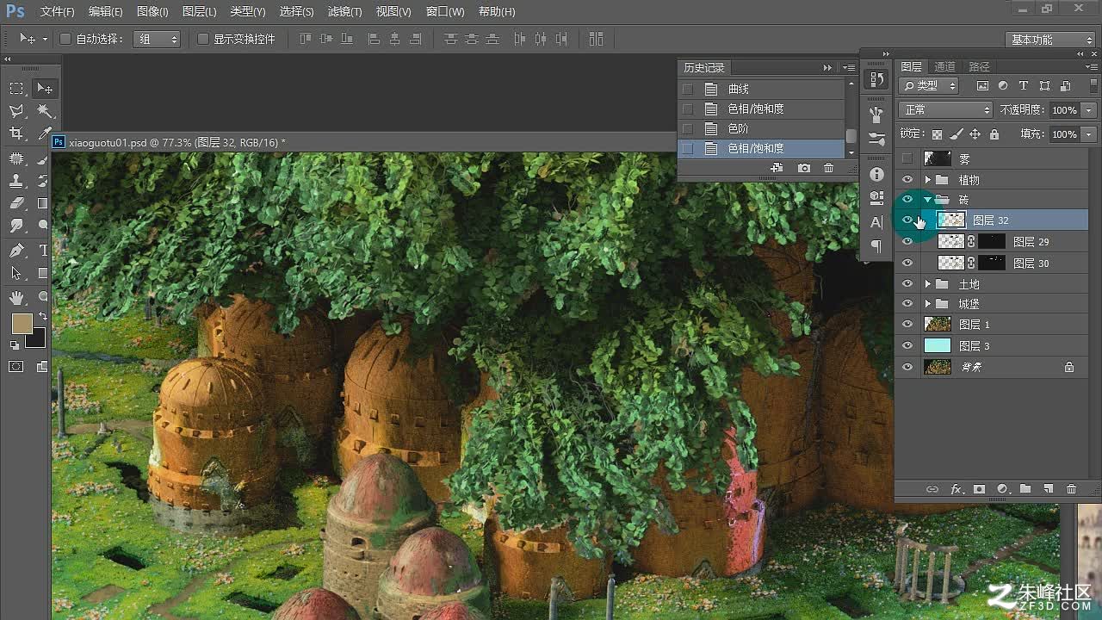
Task: Select the Pen tool
Action: coord(16,251)
